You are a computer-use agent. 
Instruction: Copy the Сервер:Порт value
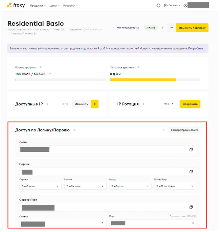coord(191,207)
